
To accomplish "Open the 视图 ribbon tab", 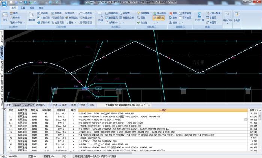I will (x=32, y=7).
